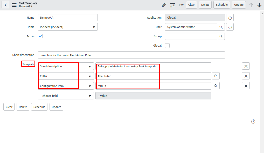The width and height of the screenshot is (264, 153).
Task: Focus the User field System Administrator
Action: (191, 27)
